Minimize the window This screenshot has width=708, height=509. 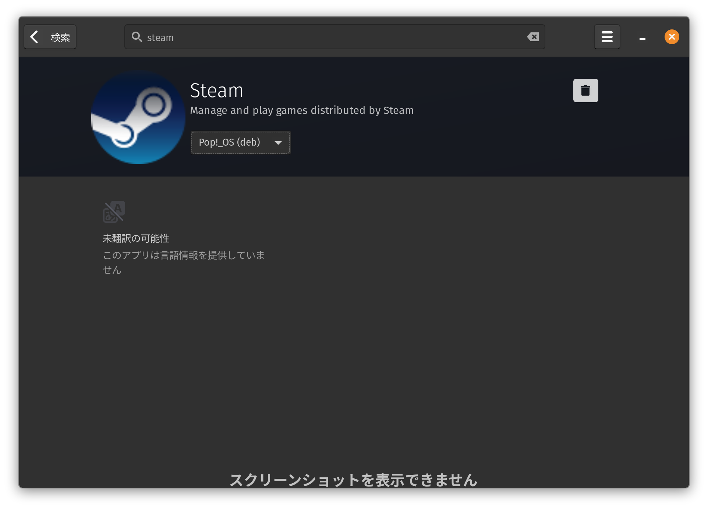642,37
